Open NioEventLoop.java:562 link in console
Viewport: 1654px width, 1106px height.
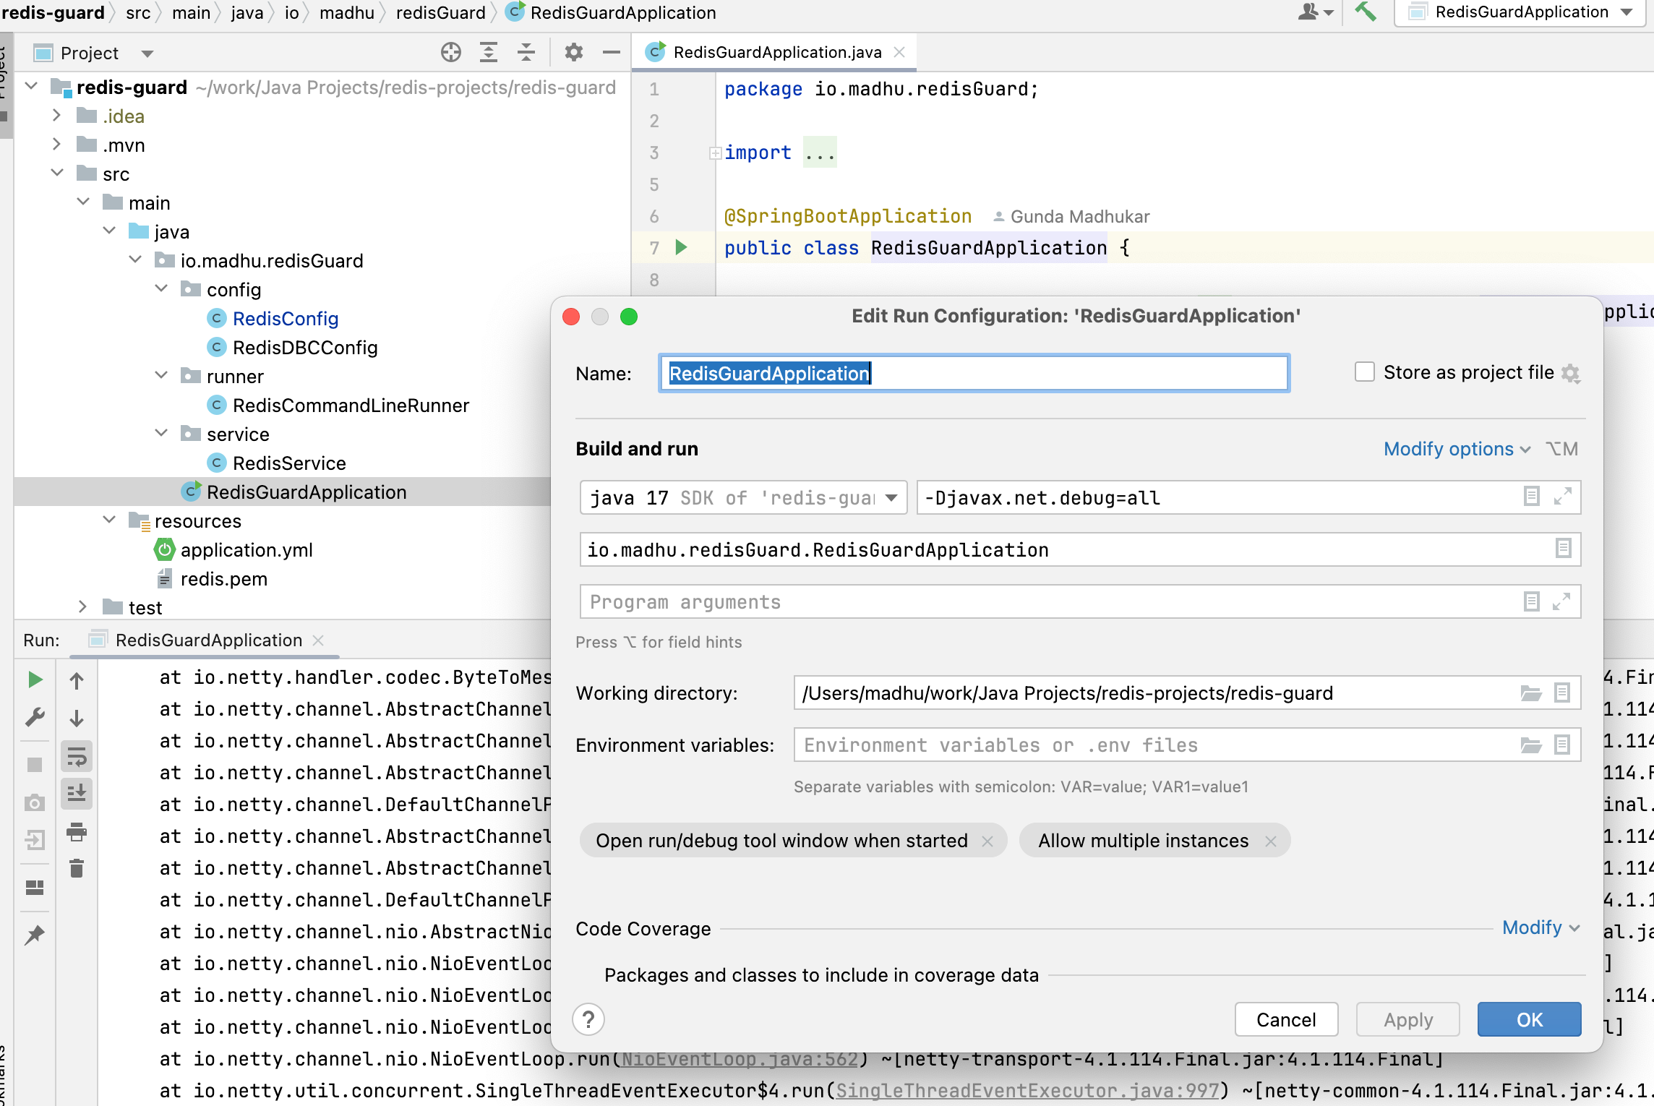[x=740, y=1059]
